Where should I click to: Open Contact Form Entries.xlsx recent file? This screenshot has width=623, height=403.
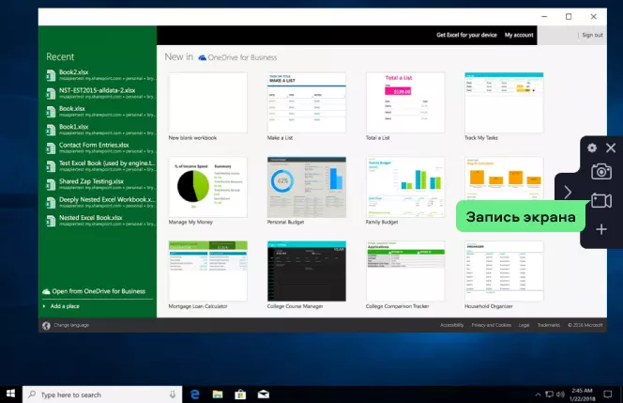[x=94, y=145]
